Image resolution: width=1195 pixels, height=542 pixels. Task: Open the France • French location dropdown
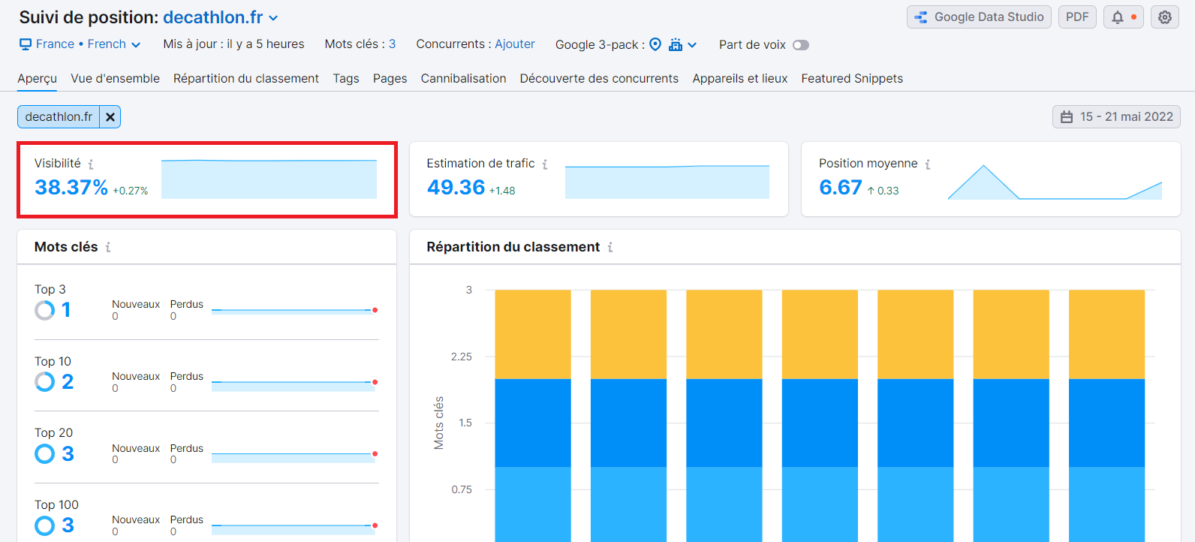80,44
